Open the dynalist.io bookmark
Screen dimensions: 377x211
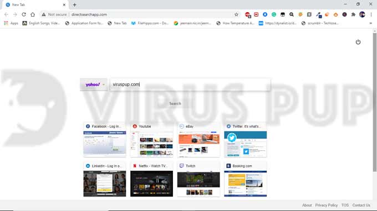(278, 23)
